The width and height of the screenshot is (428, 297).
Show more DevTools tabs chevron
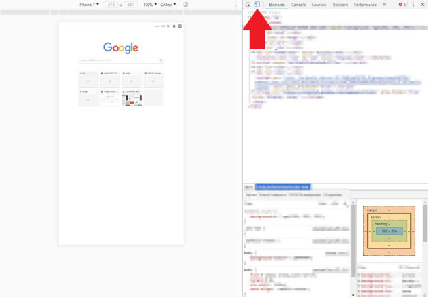tap(385, 5)
